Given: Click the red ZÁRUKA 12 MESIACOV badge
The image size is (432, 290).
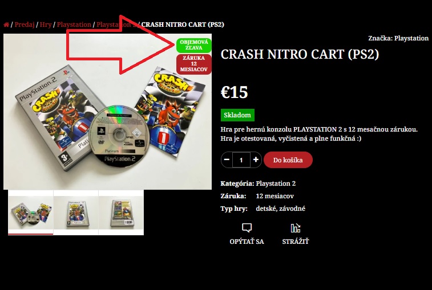Looking at the screenshot, I should 193,64.
